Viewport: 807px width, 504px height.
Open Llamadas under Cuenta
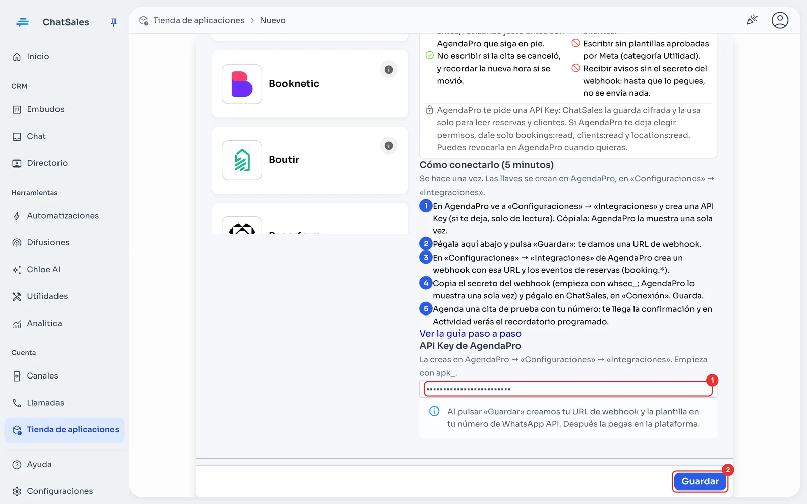point(65,403)
